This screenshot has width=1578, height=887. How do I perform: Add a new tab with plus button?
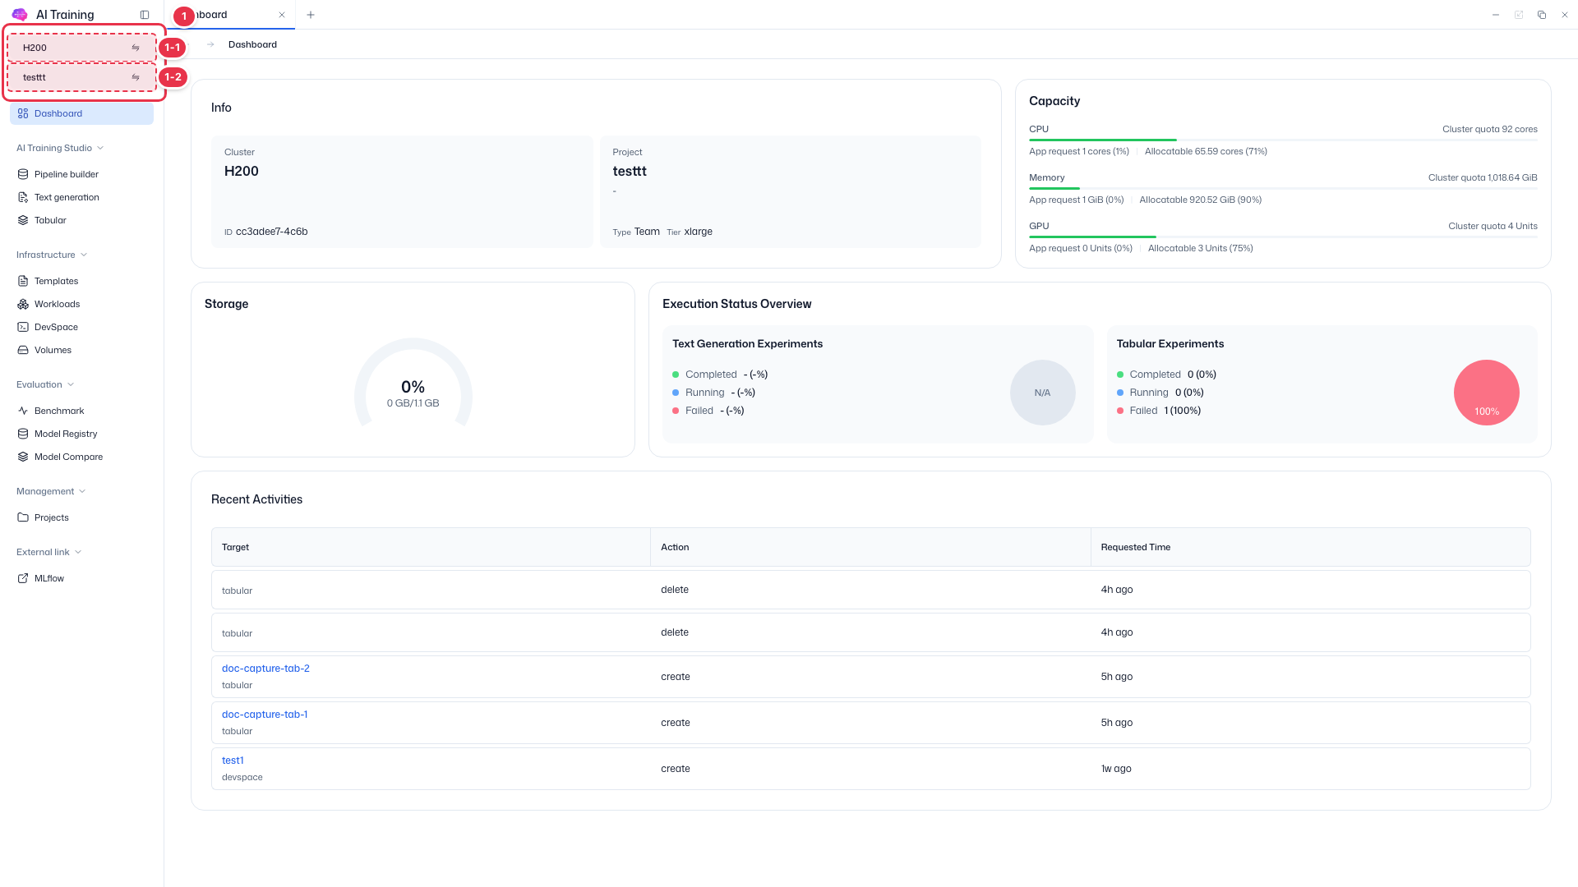(311, 15)
